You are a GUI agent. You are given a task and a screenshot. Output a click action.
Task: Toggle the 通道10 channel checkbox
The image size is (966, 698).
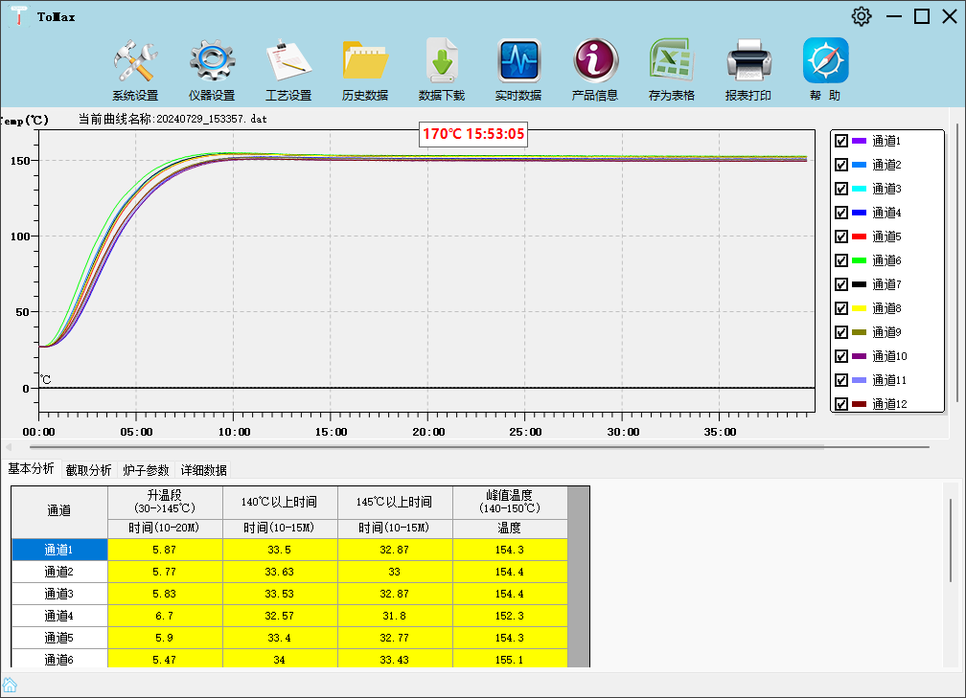tap(841, 356)
